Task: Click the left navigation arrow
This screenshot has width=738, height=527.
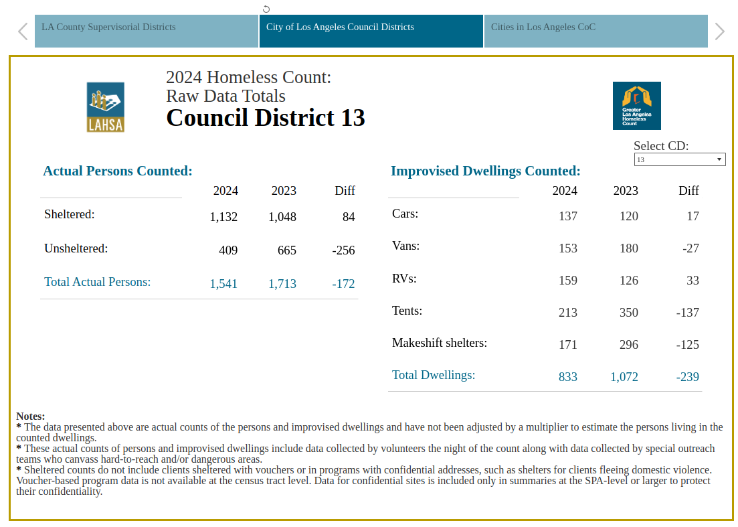Action: pos(22,31)
